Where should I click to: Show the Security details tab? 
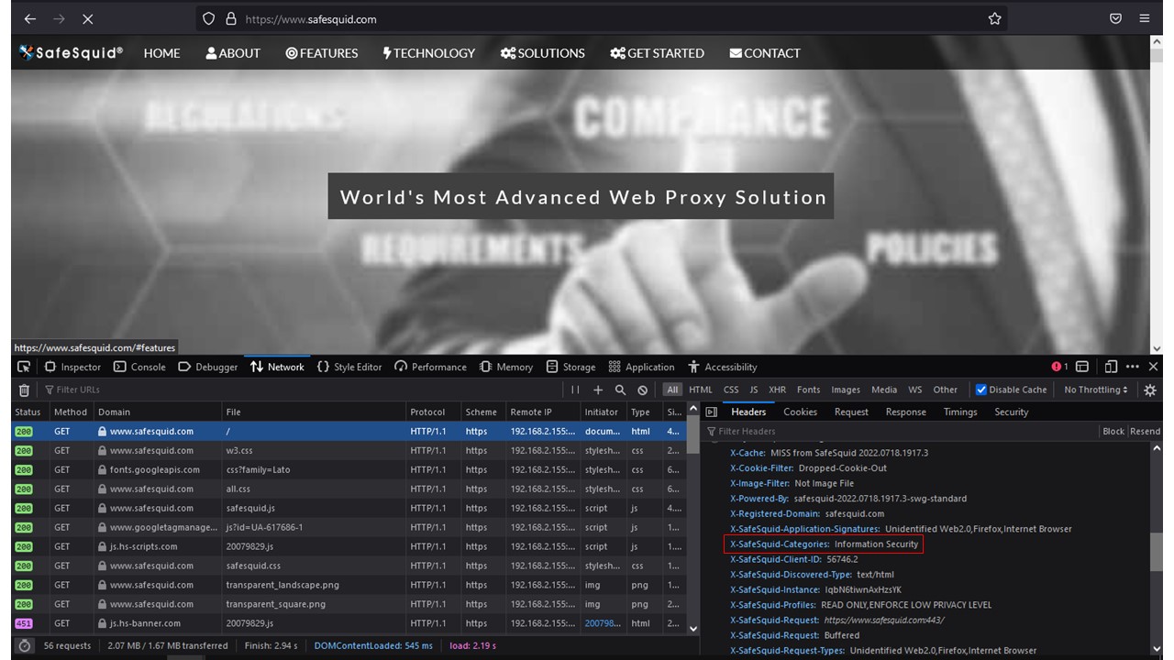coord(1012,412)
